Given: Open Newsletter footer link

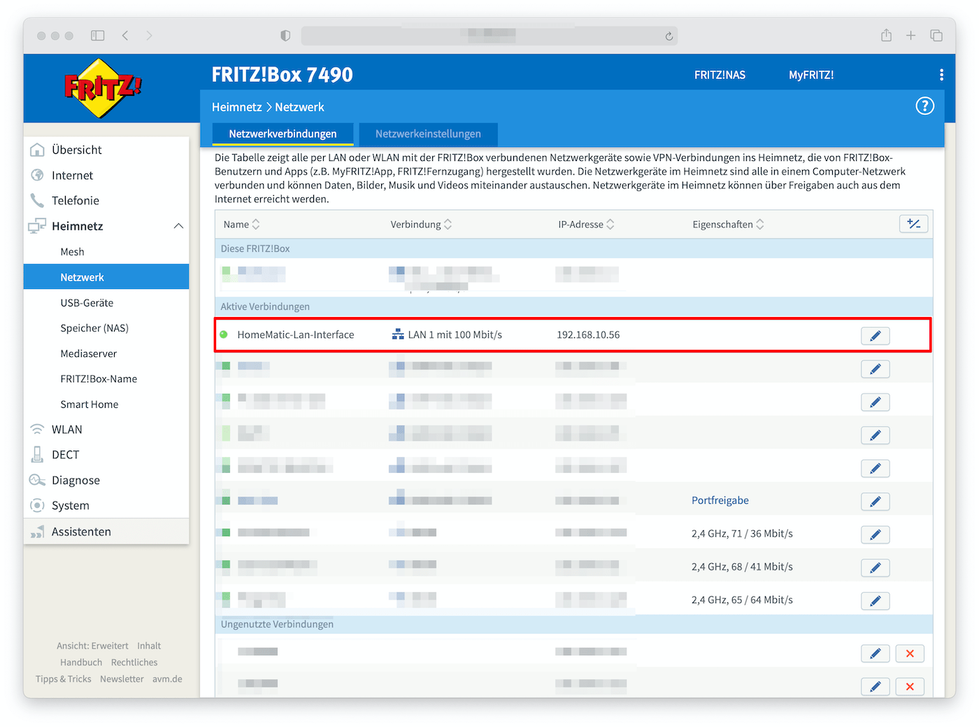Looking at the screenshot, I should (x=122, y=679).
